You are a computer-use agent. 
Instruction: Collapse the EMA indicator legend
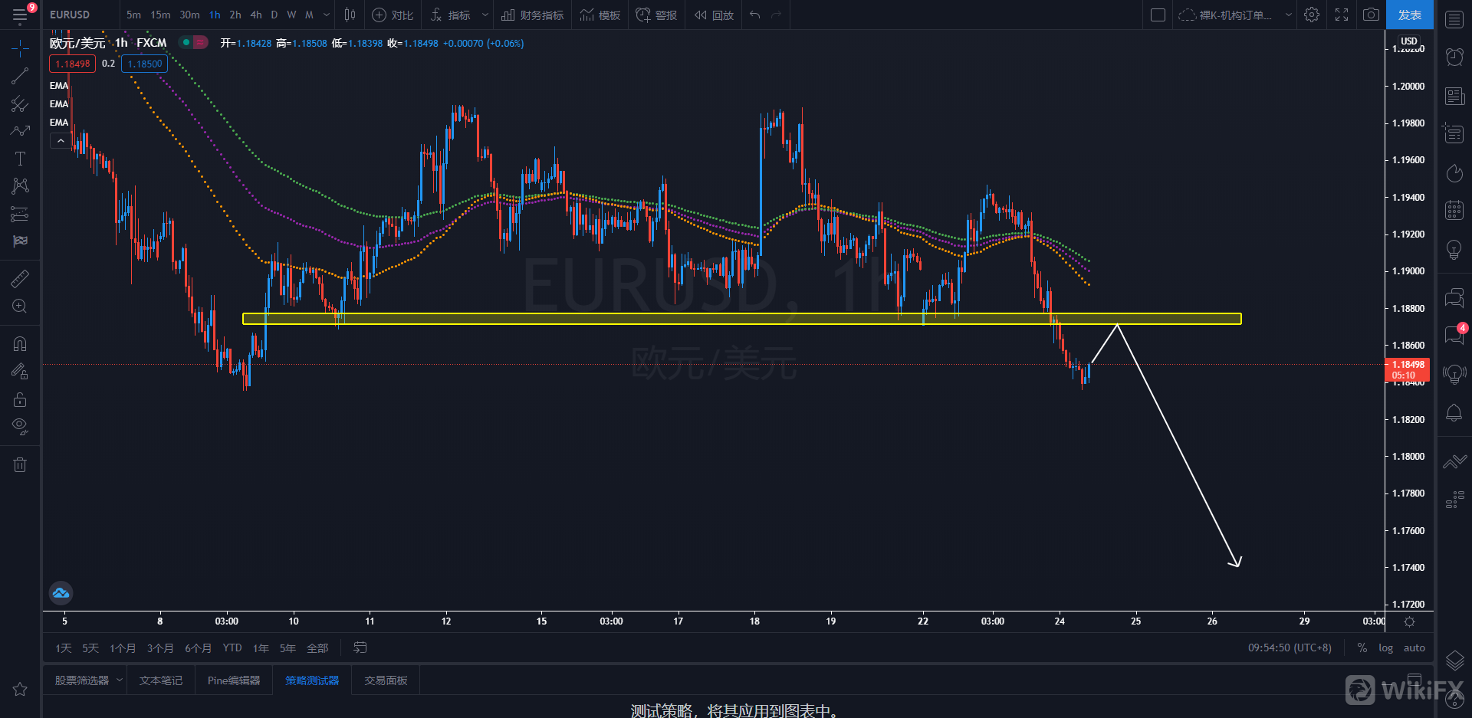tap(61, 141)
